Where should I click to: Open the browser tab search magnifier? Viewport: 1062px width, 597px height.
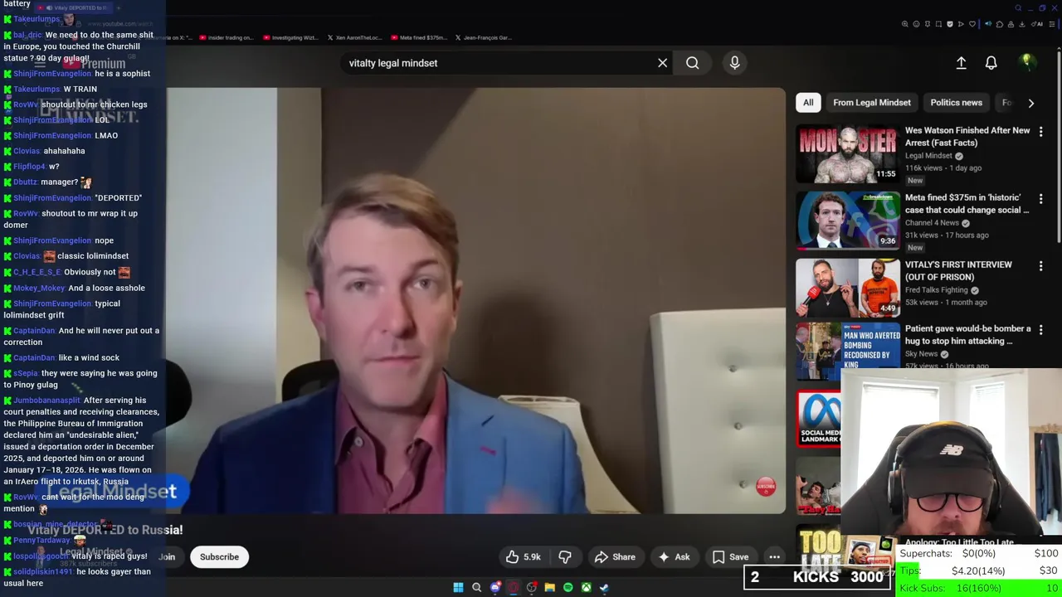(1018, 8)
